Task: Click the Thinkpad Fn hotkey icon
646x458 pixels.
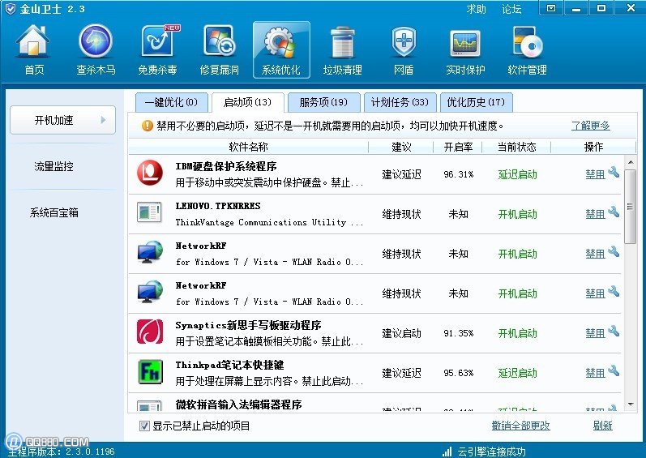Action: click(150, 371)
